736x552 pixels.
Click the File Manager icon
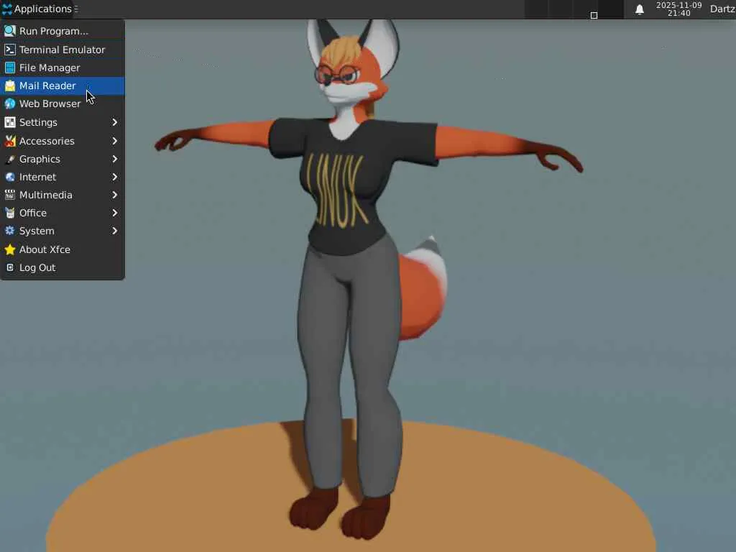point(10,68)
